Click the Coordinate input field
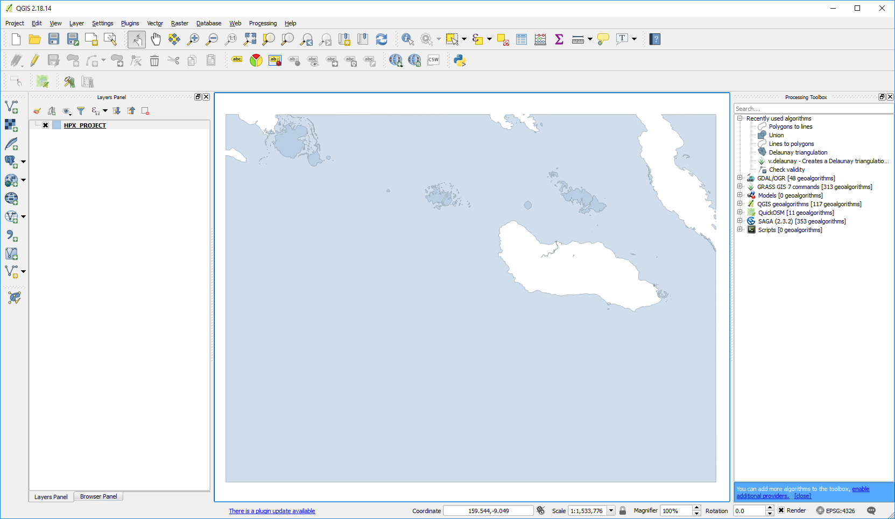The width and height of the screenshot is (895, 519). [x=488, y=510]
